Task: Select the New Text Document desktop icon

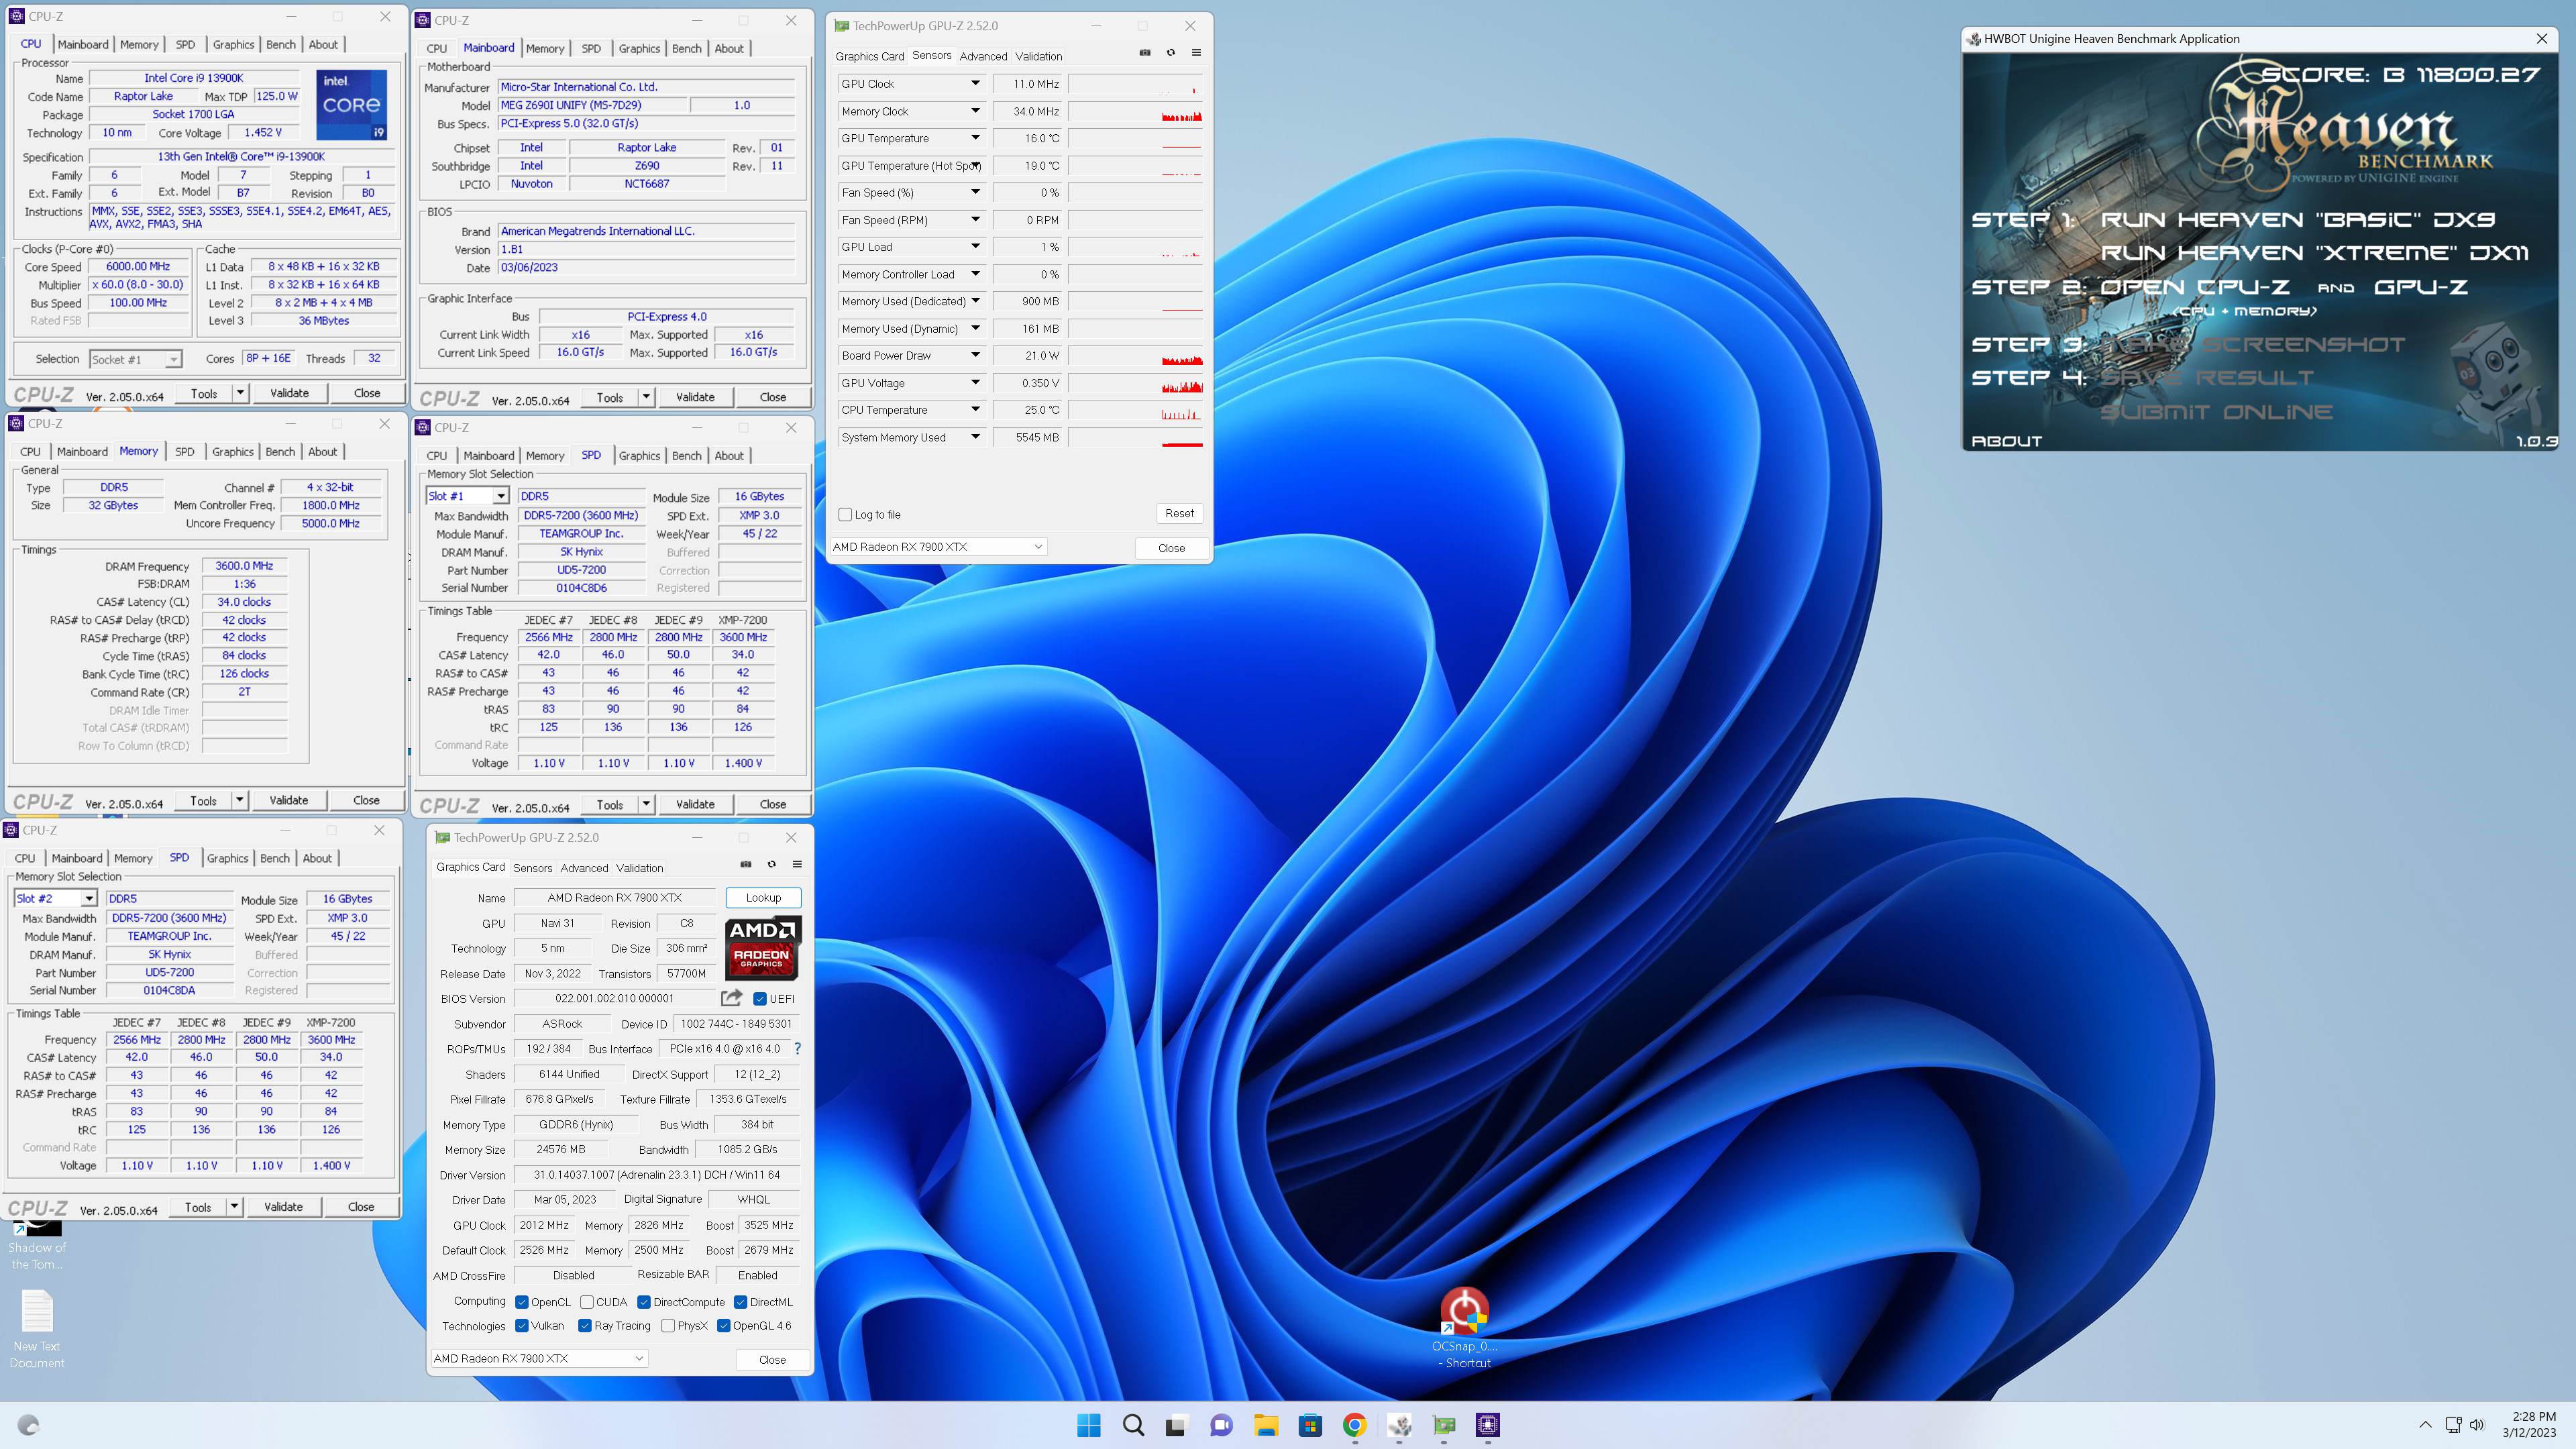Action: click(37, 1328)
